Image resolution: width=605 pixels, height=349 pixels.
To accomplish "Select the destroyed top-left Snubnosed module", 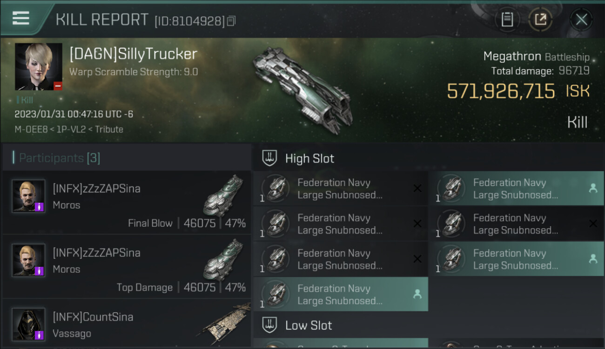I will 341,188.
